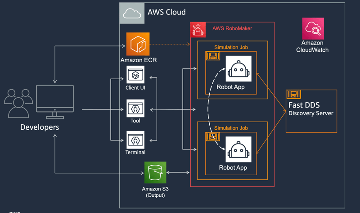Image resolution: width=360 pixels, height=213 pixels.
Task: Click the lower 'Simulation Job' label
Action: 231,128
